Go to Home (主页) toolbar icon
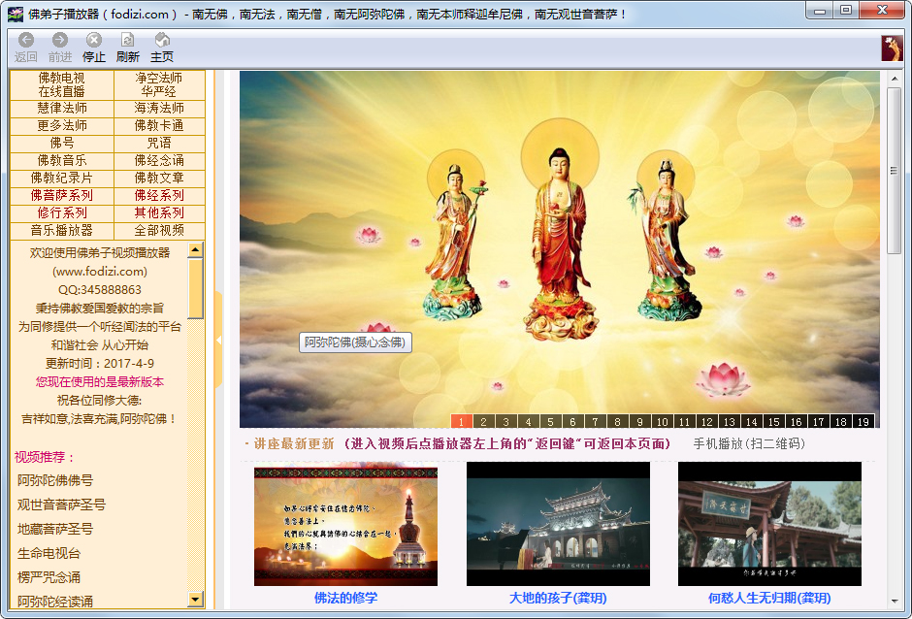Viewport: 912px width, 619px height. (162, 40)
